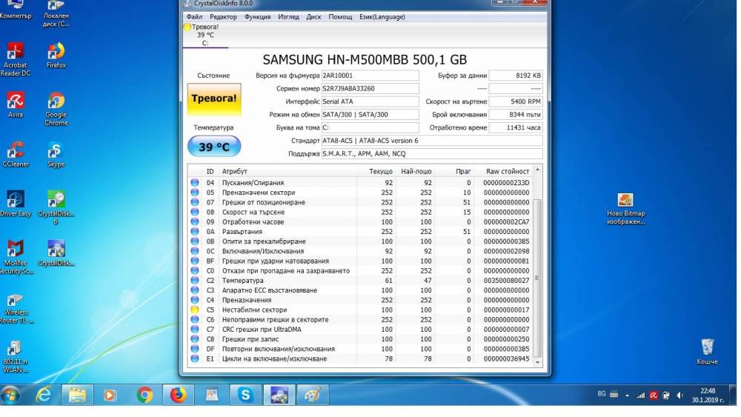Click the attribute list scroll-up arrow
741x417 pixels.
click(537, 170)
